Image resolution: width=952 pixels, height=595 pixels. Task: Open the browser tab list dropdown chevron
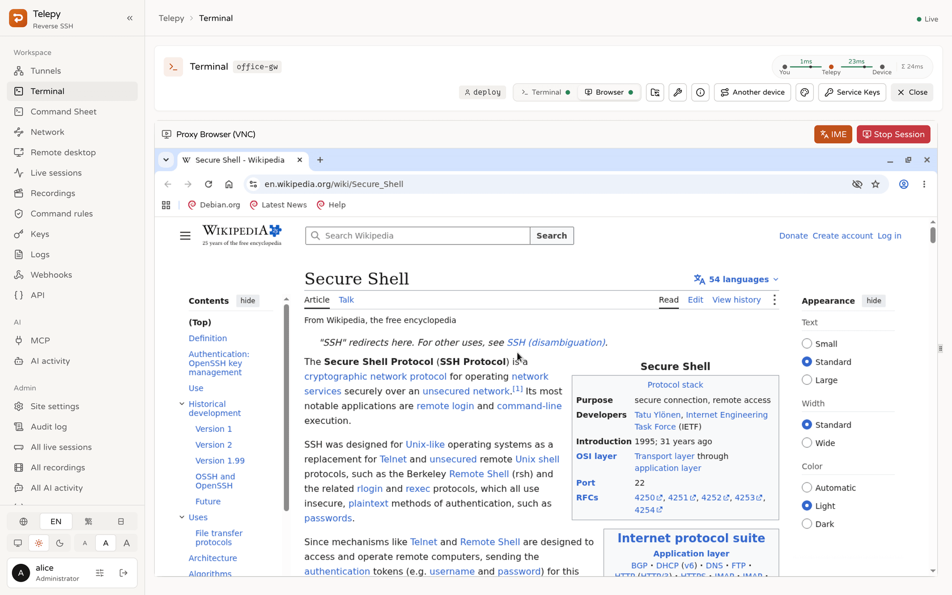[x=166, y=160]
